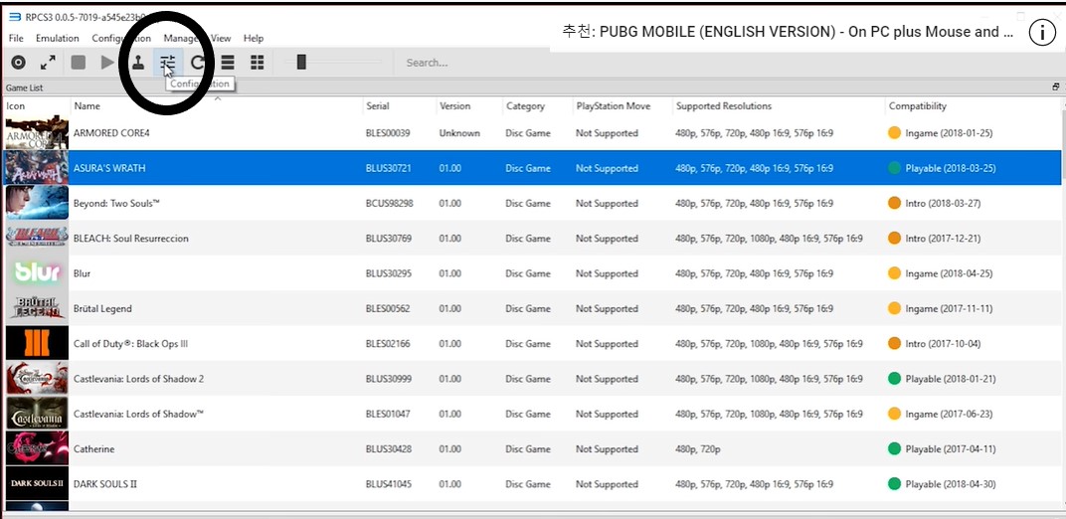The height and width of the screenshot is (519, 1066).
Task: Click serial BCUS98298 in the list
Action: pyautogui.click(x=389, y=203)
